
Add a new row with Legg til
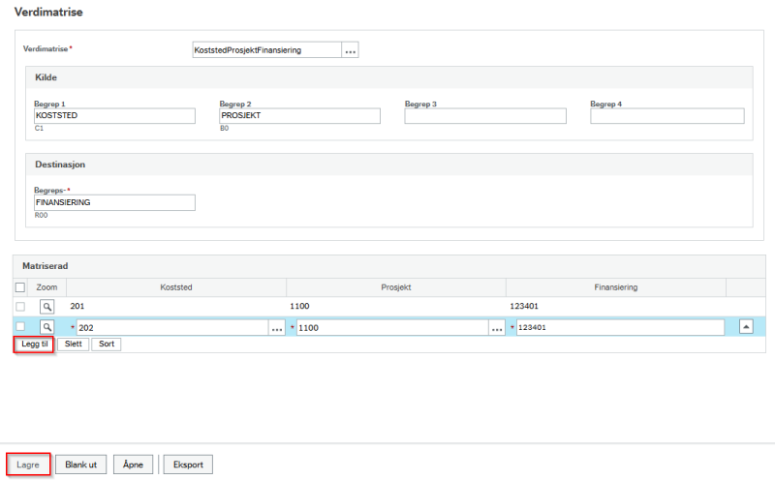click(x=34, y=345)
